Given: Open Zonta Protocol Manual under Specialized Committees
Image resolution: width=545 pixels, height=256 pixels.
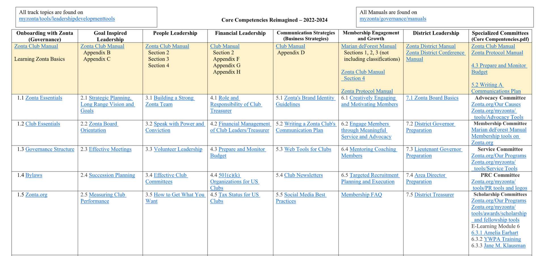Looking at the screenshot, I should (x=497, y=53).
